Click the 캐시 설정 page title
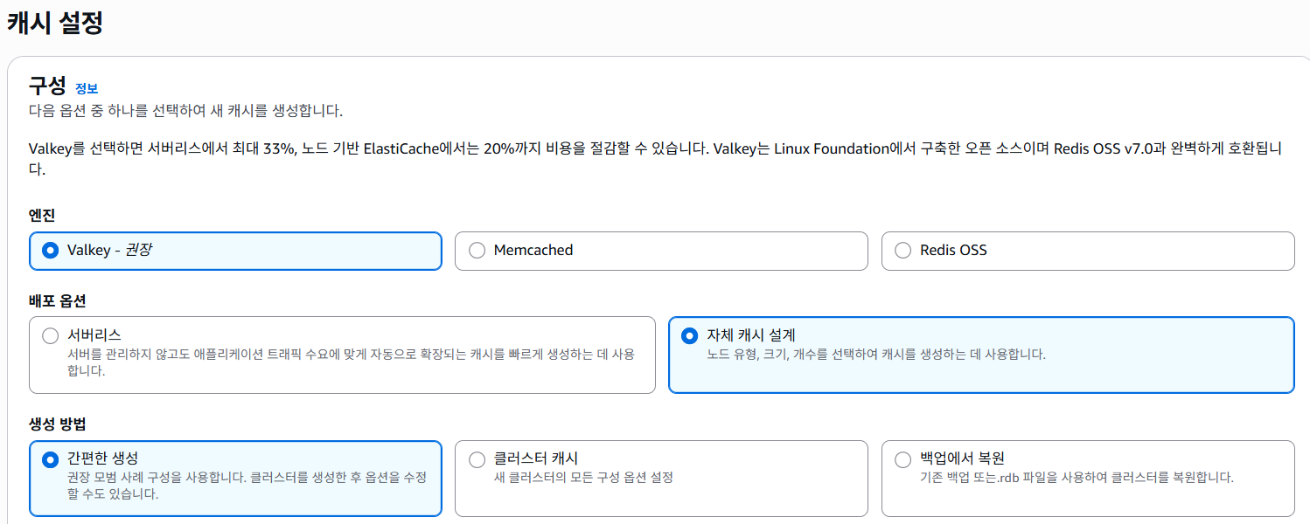The height and width of the screenshot is (524, 1310). click(55, 24)
